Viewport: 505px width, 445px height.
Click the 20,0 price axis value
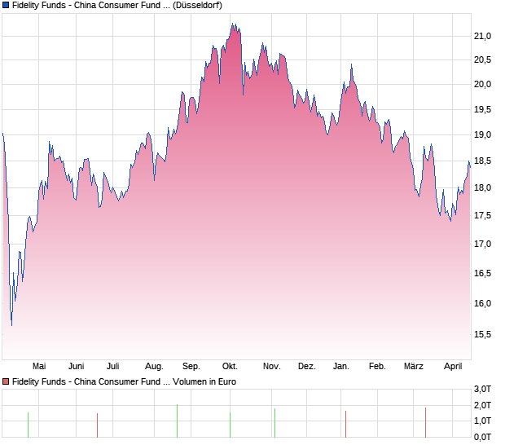[x=482, y=85]
